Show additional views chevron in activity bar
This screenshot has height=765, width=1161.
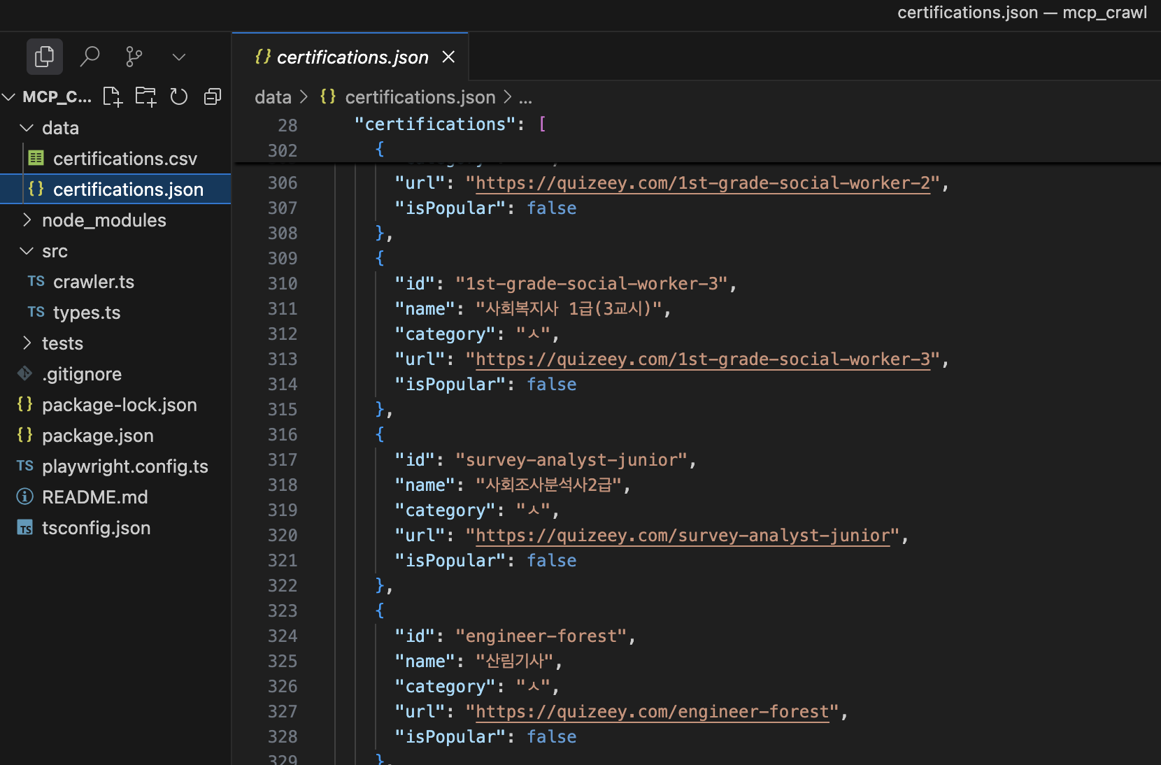(179, 57)
